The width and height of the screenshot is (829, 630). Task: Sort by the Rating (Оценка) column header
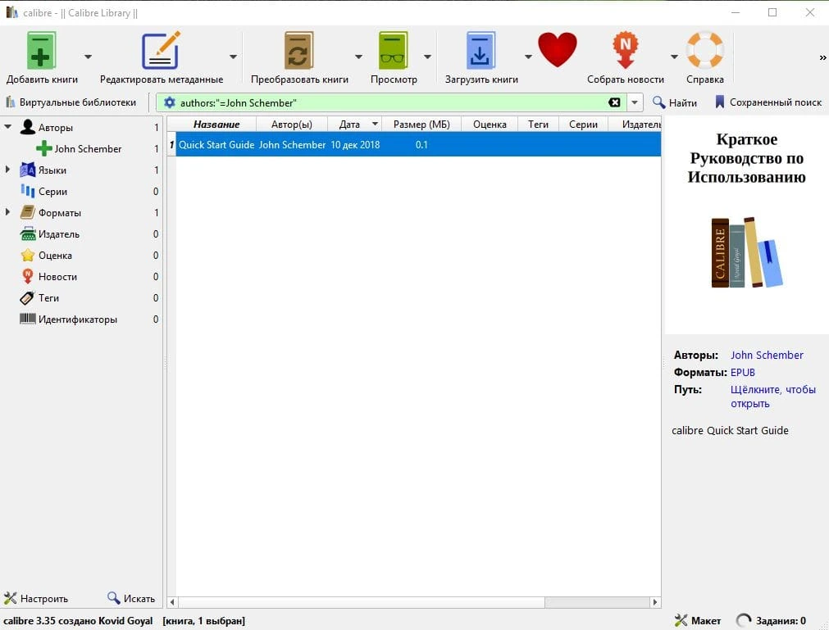click(x=490, y=124)
